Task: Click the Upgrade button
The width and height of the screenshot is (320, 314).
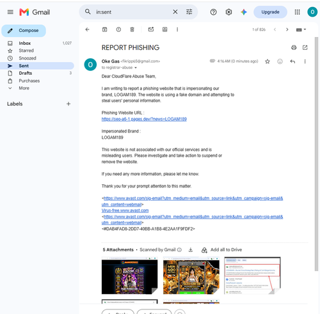Action: 270,12
